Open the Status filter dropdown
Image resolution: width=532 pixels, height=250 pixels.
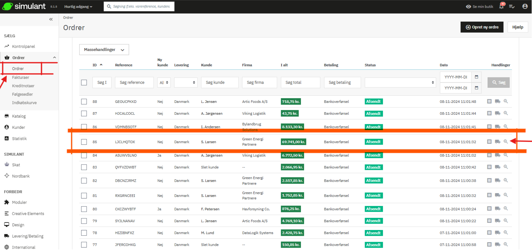click(400, 83)
